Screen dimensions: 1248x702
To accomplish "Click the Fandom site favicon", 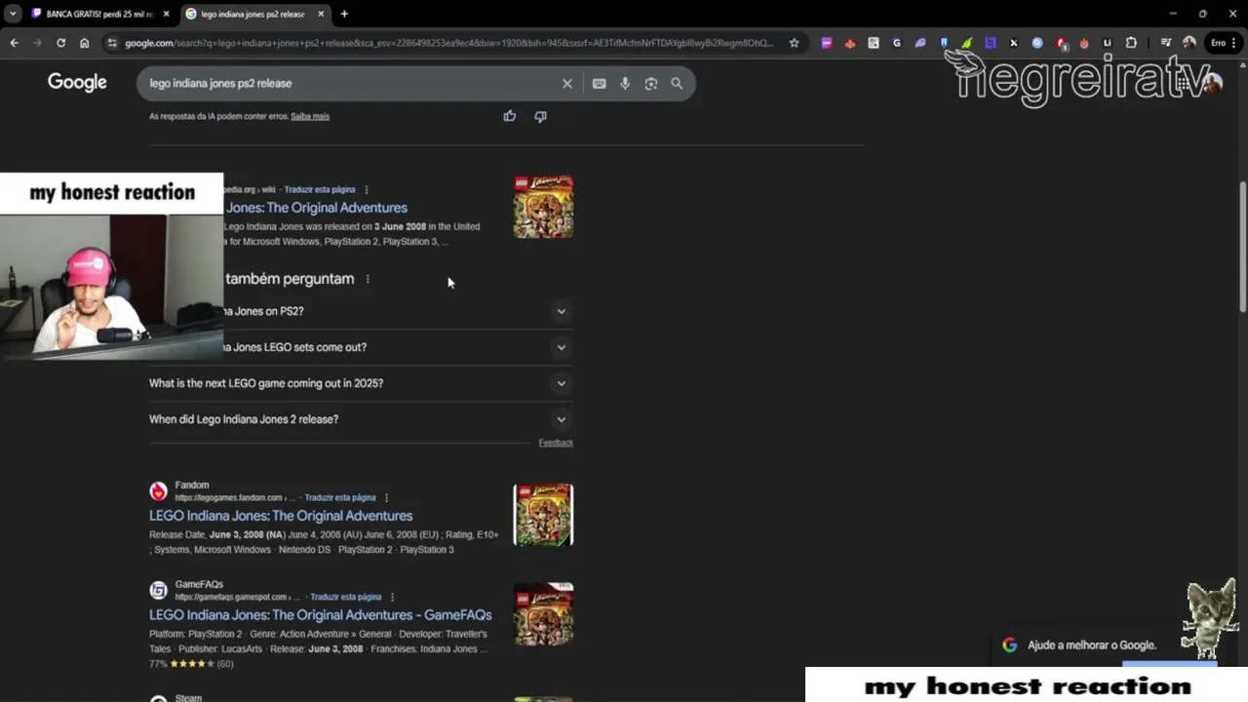I will pyautogui.click(x=158, y=491).
